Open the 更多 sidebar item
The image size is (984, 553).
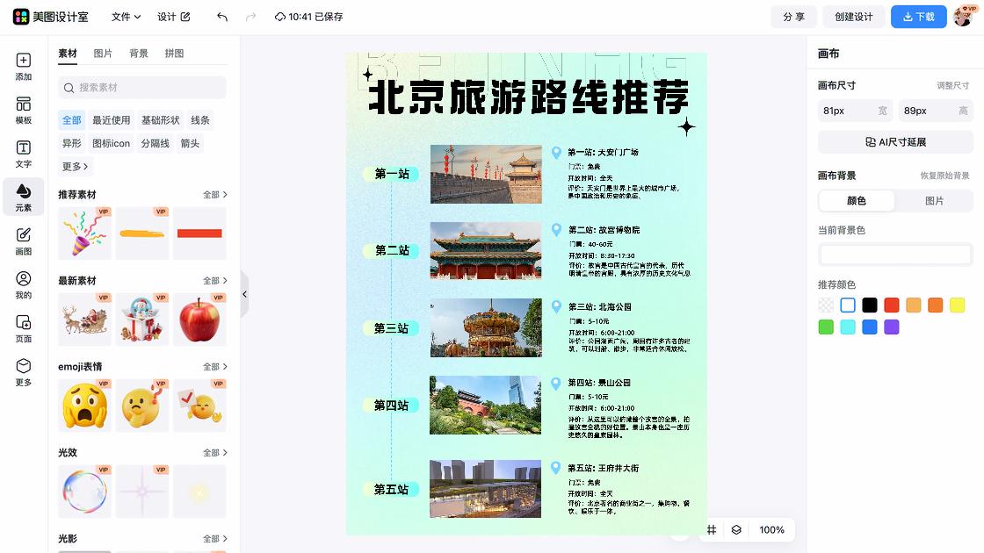tap(23, 372)
